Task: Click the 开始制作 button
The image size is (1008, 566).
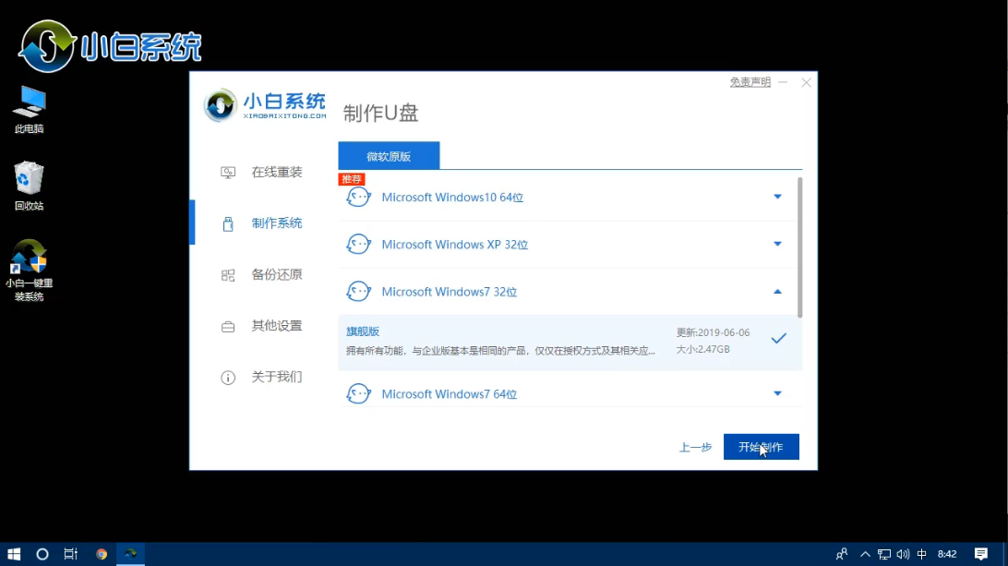Action: [x=762, y=447]
